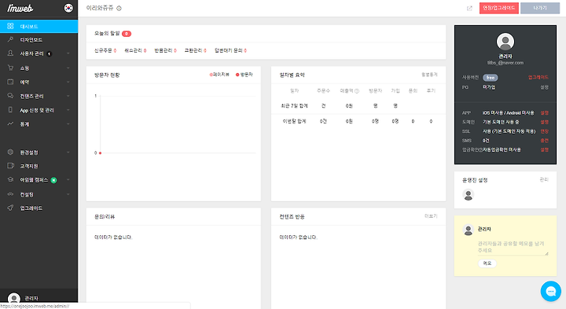Open the 고객지원 menu item
The width and height of the screenshot is (566, 309).
39,166
